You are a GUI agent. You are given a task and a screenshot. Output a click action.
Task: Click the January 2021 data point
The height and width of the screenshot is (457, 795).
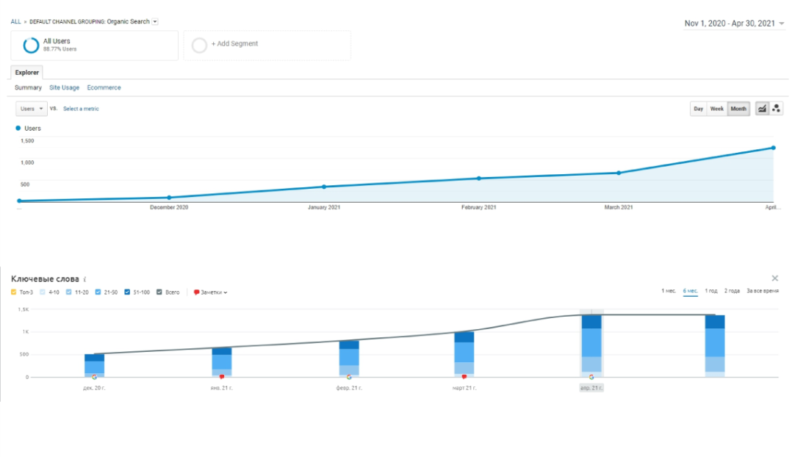click(x=325, y=187)
